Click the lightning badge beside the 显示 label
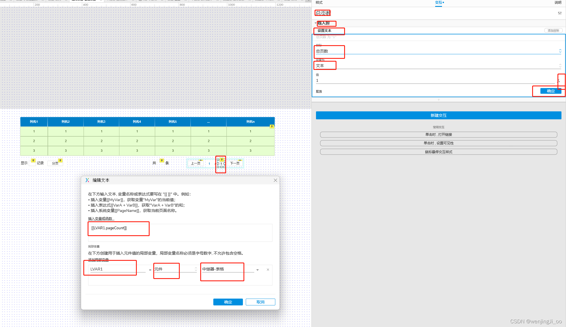 point(33,161)
